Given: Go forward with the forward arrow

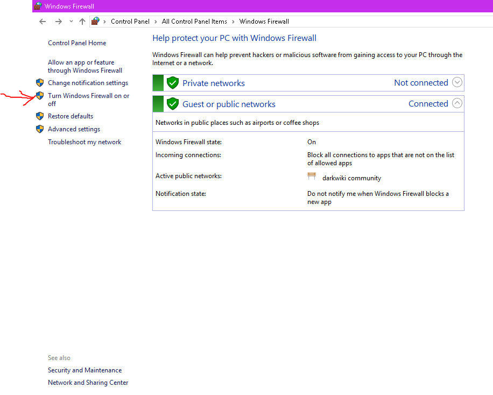Looking at the screenshot, I should (x=59, y=22).
